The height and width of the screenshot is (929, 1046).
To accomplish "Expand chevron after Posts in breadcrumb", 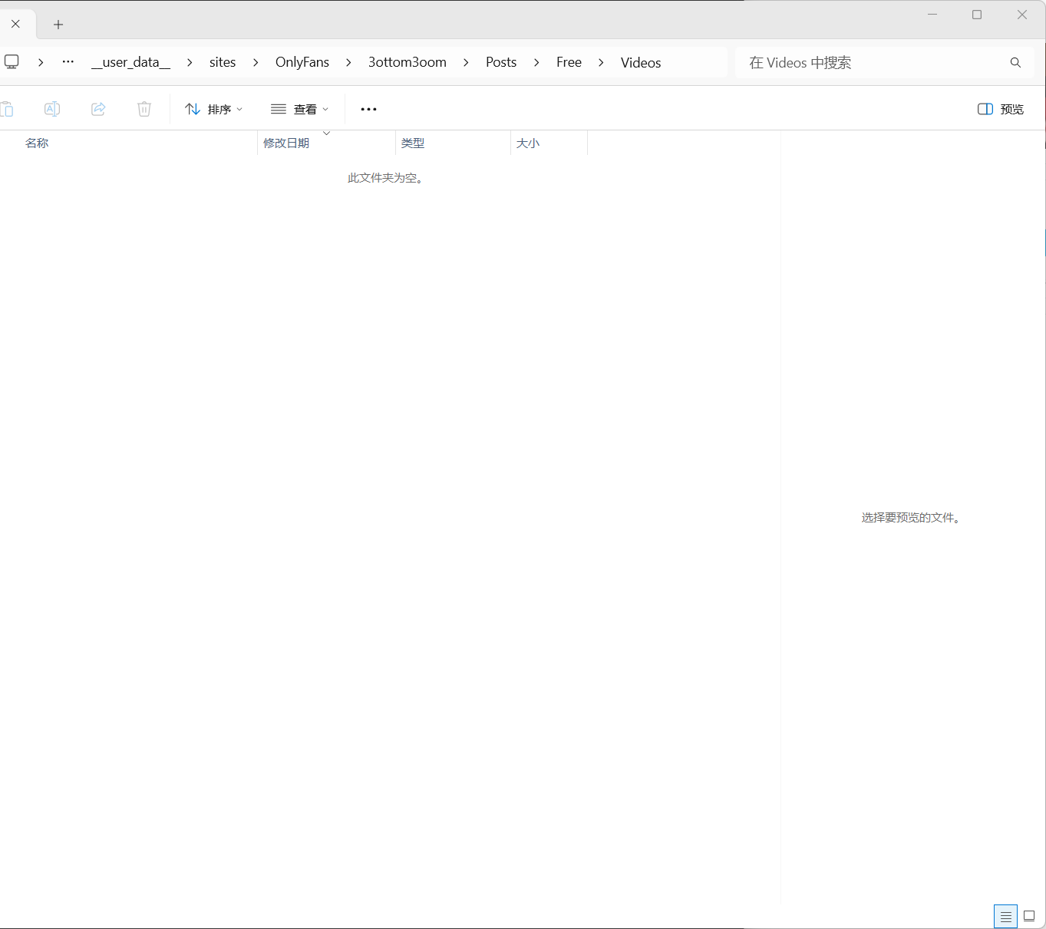I will pyautogui.click(x=536, y=62).
